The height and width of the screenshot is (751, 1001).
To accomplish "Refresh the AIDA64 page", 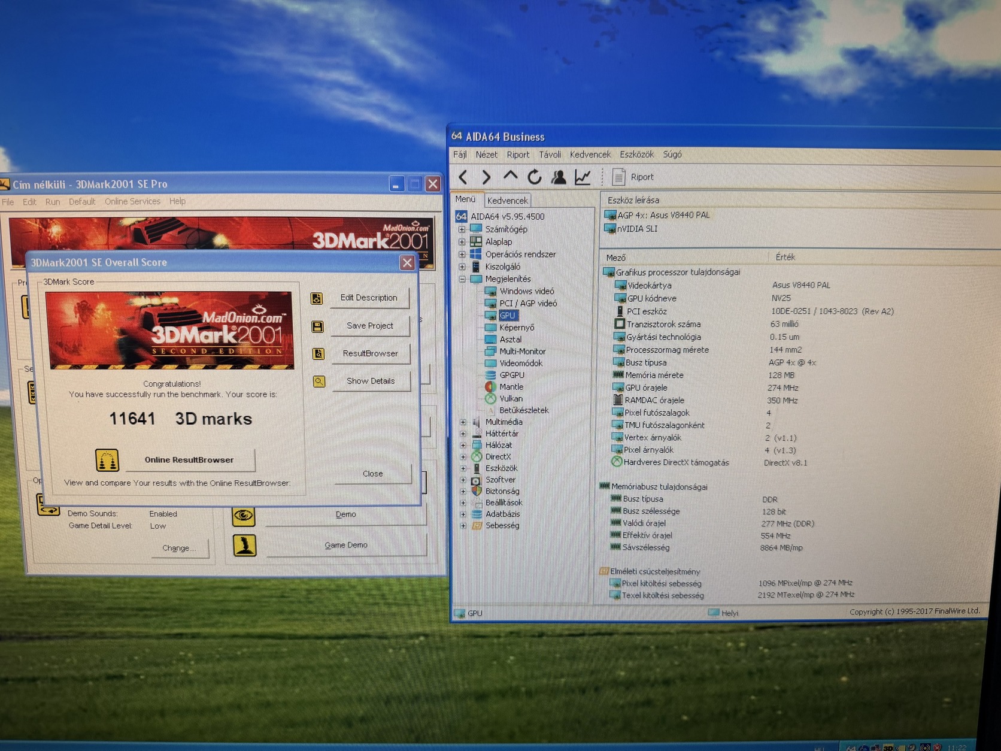I will click(534, 177).
